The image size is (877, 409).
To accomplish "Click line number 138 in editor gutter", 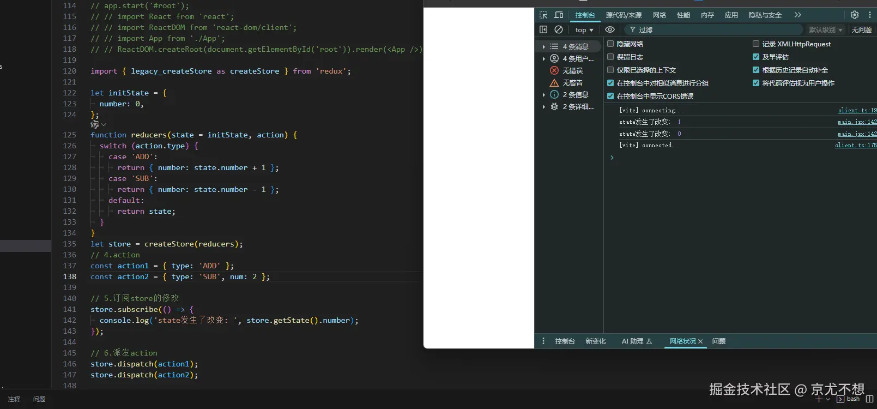I will [70, 276].
